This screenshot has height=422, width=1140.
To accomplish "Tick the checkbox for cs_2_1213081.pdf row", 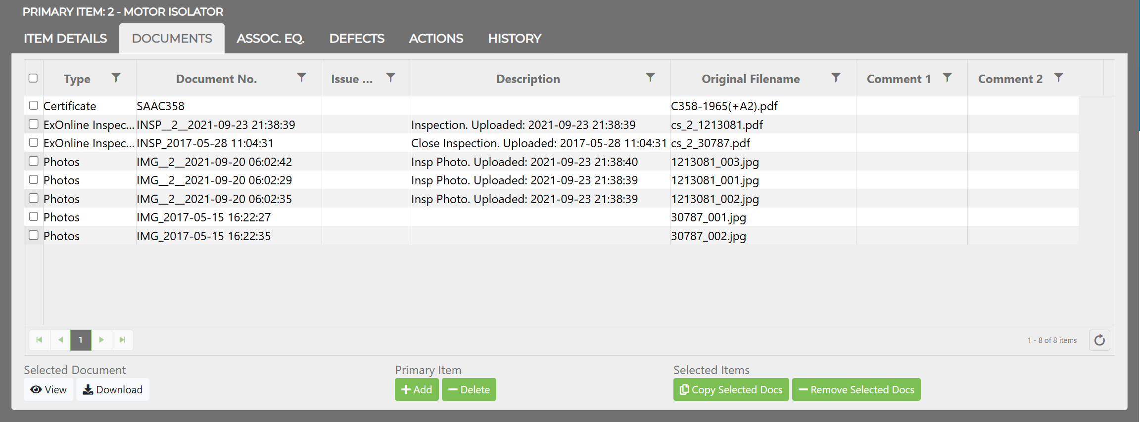I will [x=33, y=124].
